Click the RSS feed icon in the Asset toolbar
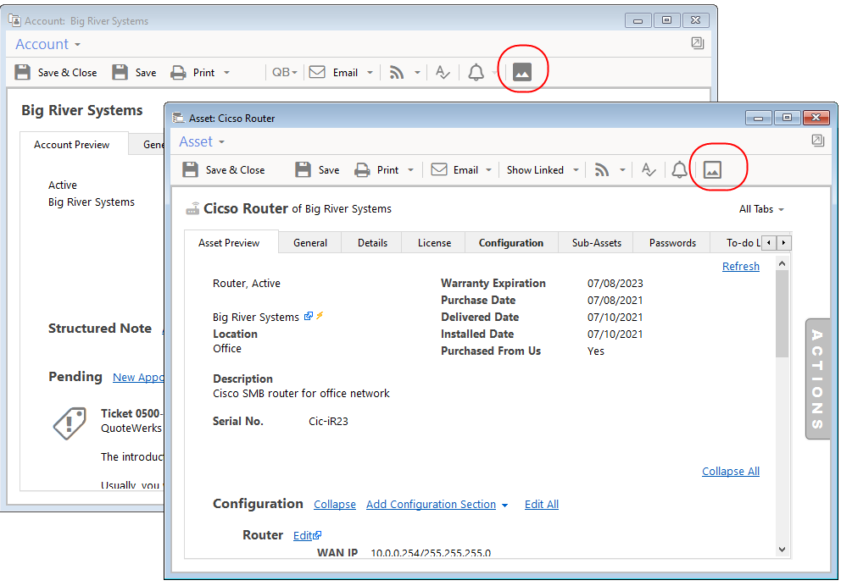The height and width of the screenshot is (586, 841). click(x=602, y=170)
